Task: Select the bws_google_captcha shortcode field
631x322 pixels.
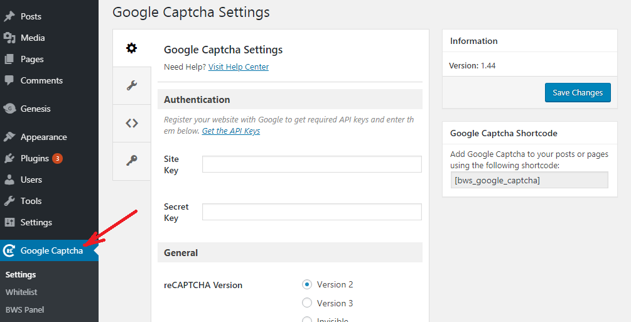Action: (x=529, y=180)
